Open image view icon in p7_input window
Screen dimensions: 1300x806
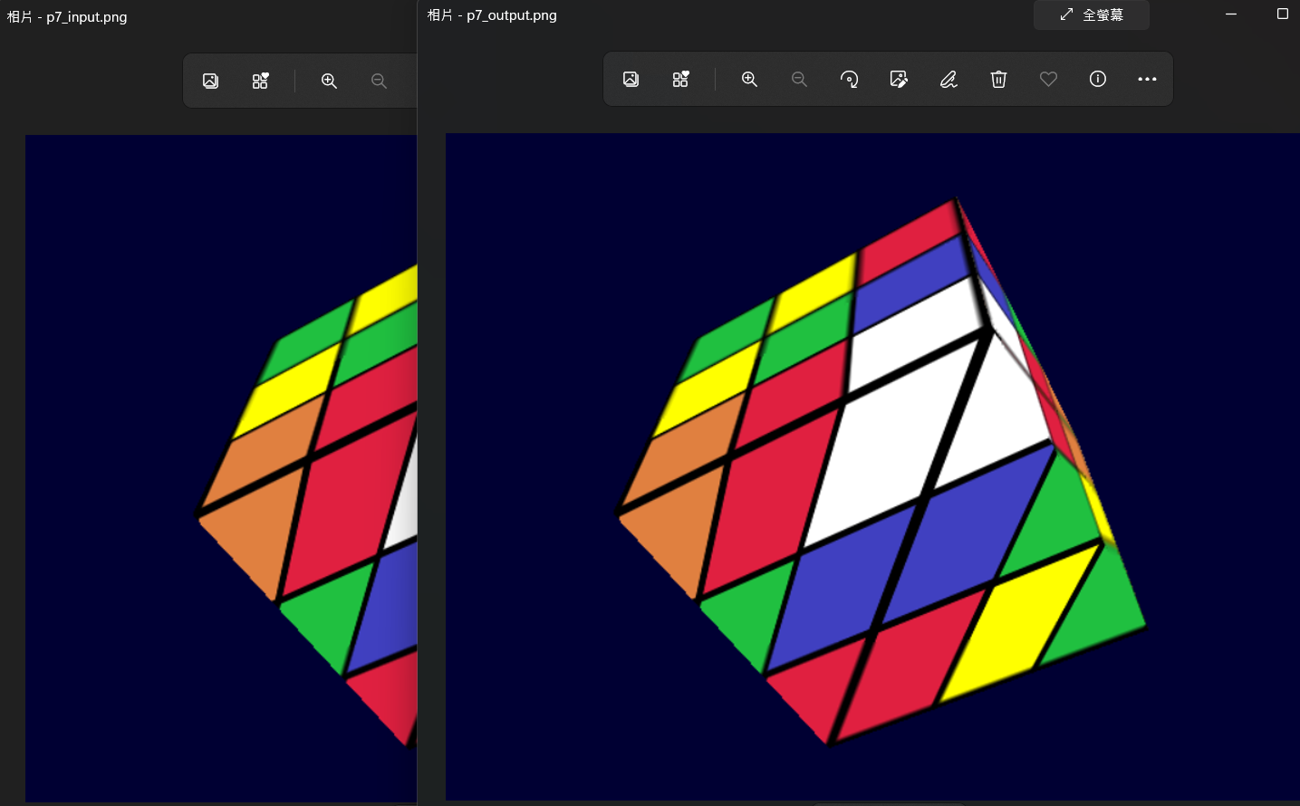click(210, 81)
